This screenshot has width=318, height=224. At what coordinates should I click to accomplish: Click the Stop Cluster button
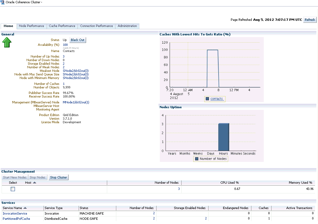click(58, 177)
